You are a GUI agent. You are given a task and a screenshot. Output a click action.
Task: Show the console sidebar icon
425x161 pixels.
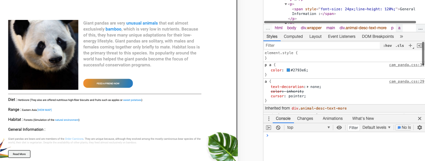(x=269, y=127)
